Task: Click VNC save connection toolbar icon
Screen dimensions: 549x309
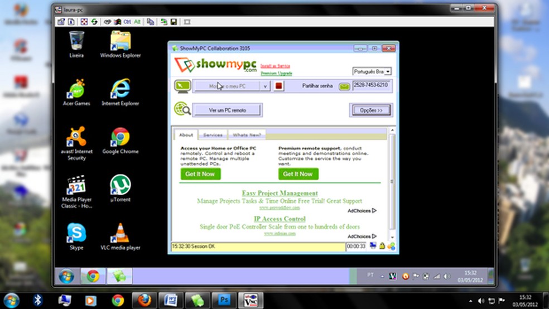Action: 174,22
